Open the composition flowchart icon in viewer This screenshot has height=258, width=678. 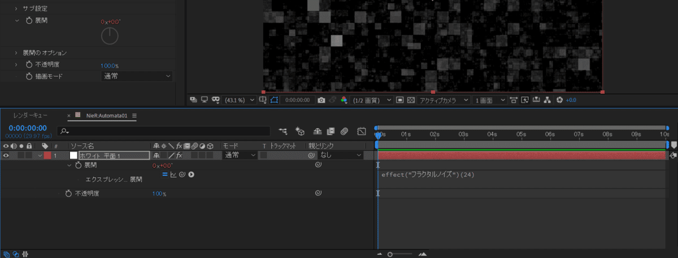click(547, 100)
